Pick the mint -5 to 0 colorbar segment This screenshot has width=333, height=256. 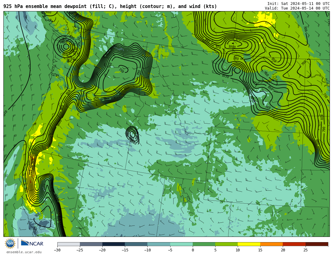pos(181,244)
